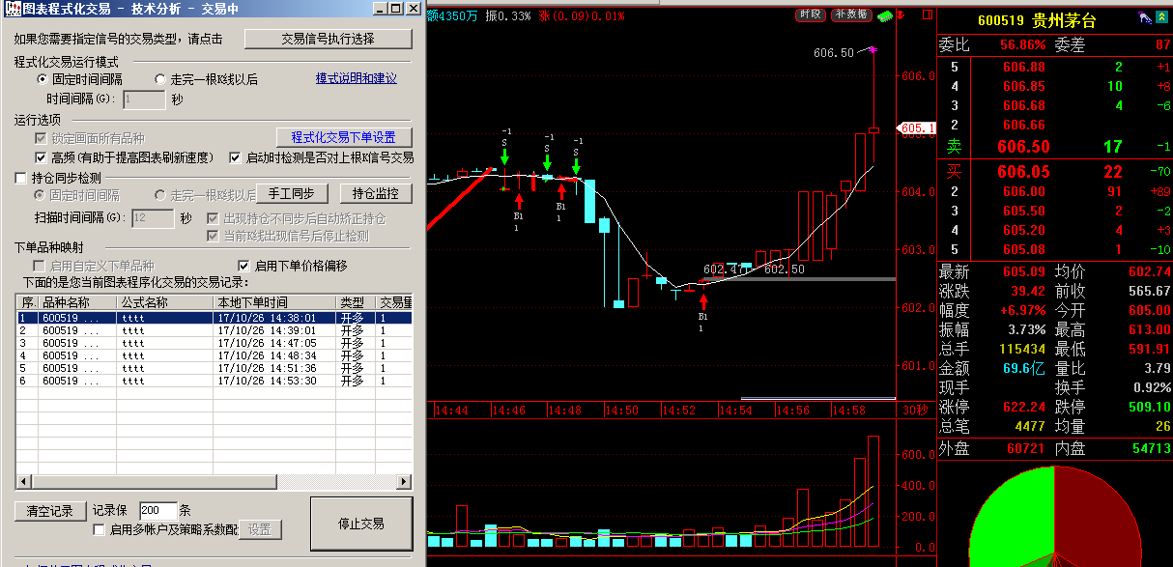
Task: Click the 最高 value 613.00
Action: coord(1149,330)
